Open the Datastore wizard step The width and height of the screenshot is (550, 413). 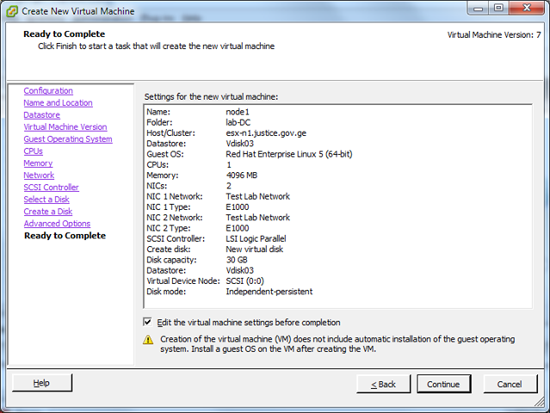[x=42, y=114]
